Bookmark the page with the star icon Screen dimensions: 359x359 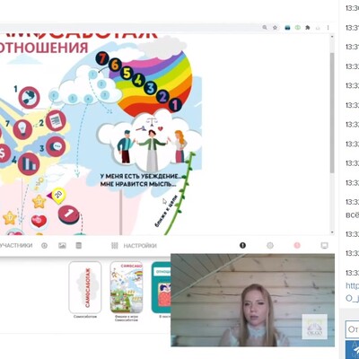coord(275,28)
